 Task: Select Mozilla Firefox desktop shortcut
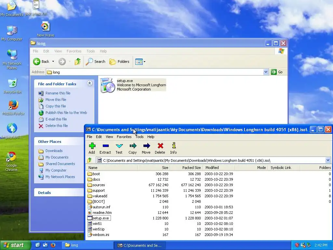13,108
